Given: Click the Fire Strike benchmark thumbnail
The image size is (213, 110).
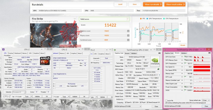Looking at the screenshot, I should 53,35.
